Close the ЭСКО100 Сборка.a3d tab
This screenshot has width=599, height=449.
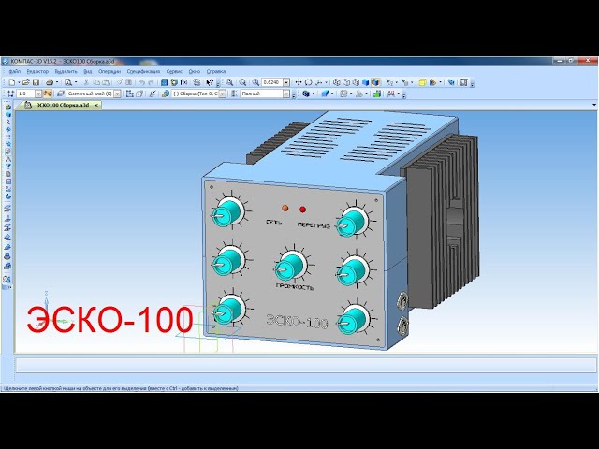96,105
